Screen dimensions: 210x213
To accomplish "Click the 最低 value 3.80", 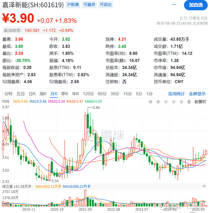I will [19, 46].
